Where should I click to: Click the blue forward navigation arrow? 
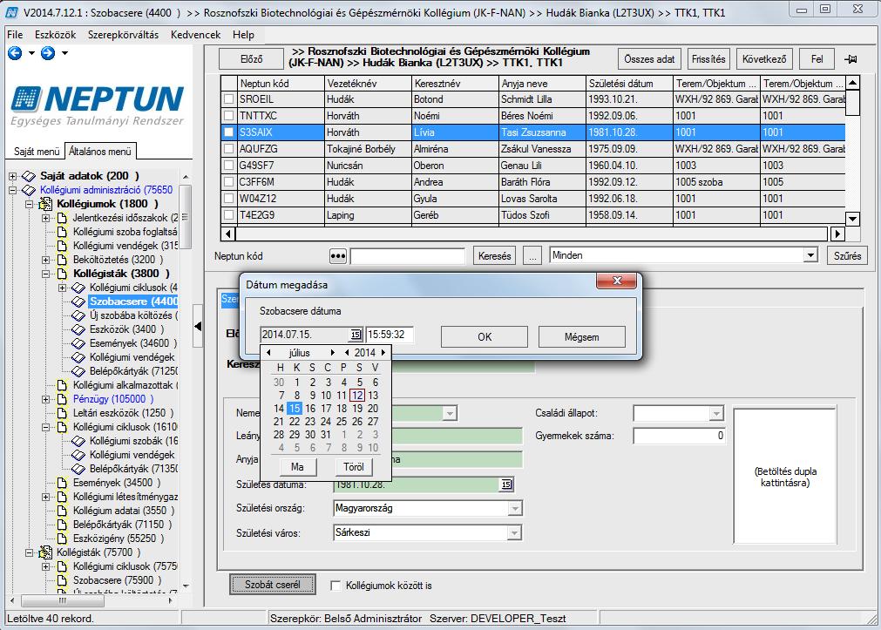(48, 53)
